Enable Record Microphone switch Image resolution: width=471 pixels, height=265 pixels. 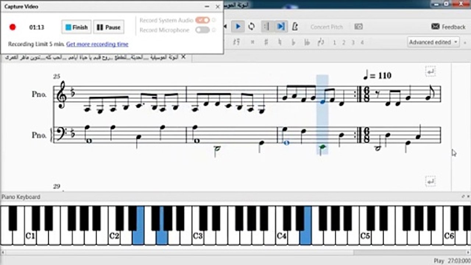(202, 30)
